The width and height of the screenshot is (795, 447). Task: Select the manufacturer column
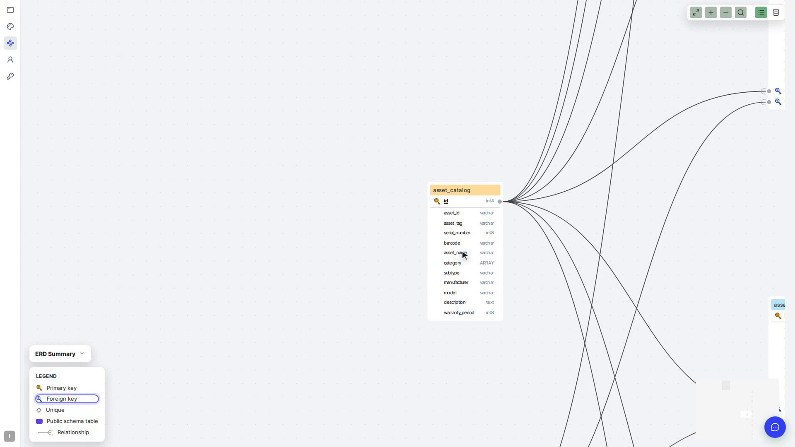tap(465, 282)
